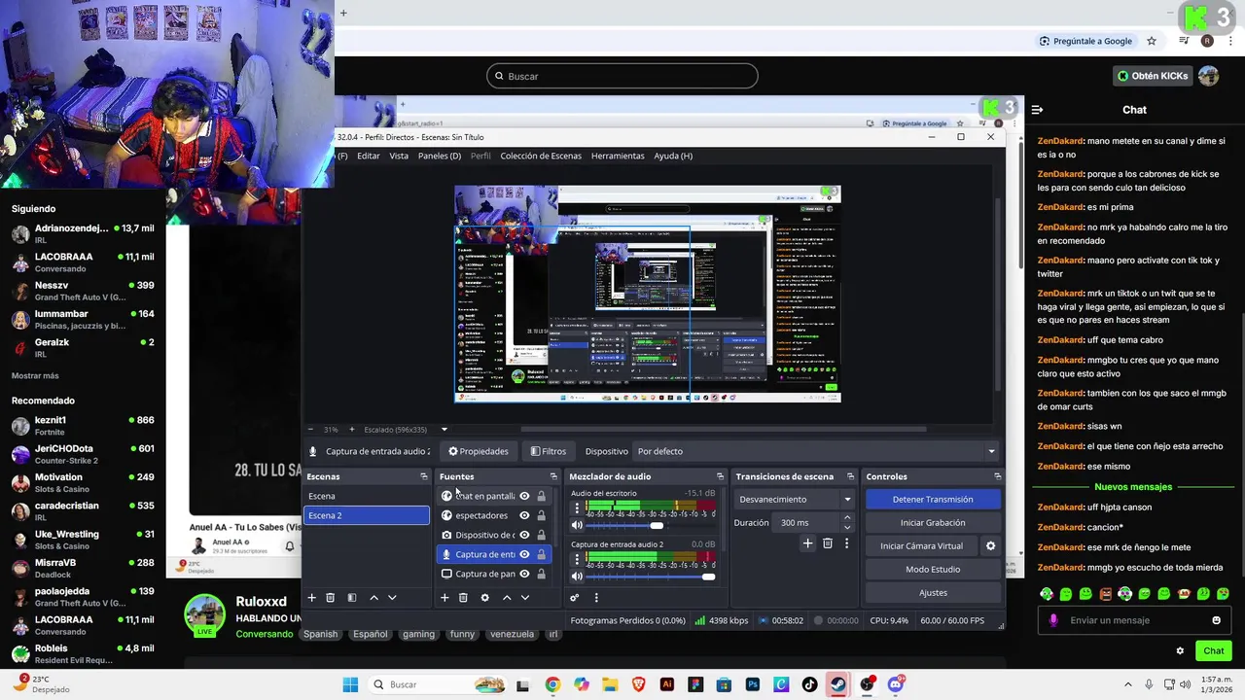The height and width of the screenshot is (700, 1245).
Task: Hide the 'Chat en pantalla' source eye icon
Action: point(524,496)
